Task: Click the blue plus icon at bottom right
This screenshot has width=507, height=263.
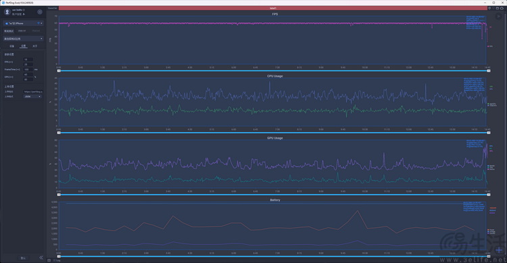Action: pos(500,250)
